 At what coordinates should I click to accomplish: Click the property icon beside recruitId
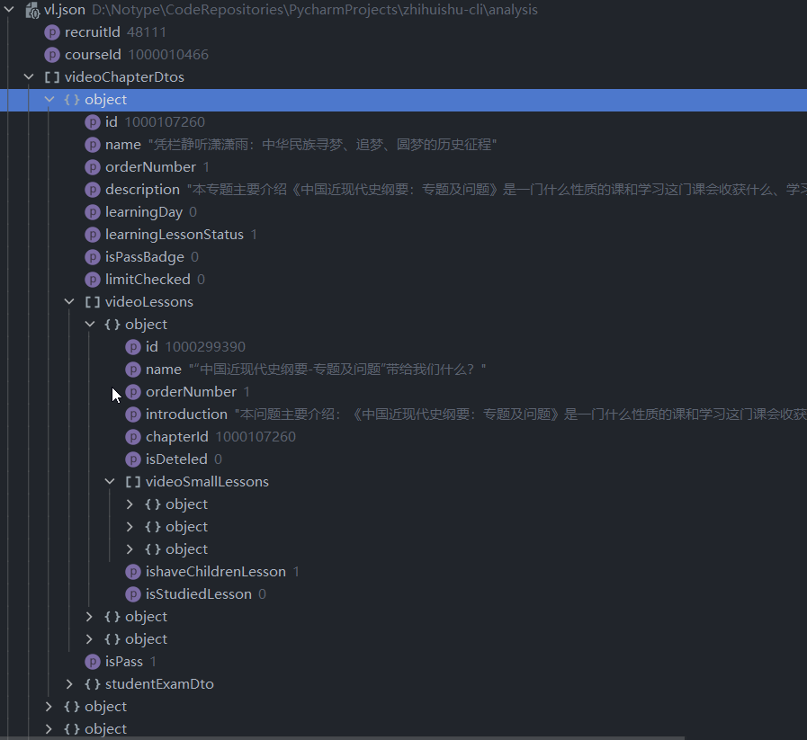52,32
